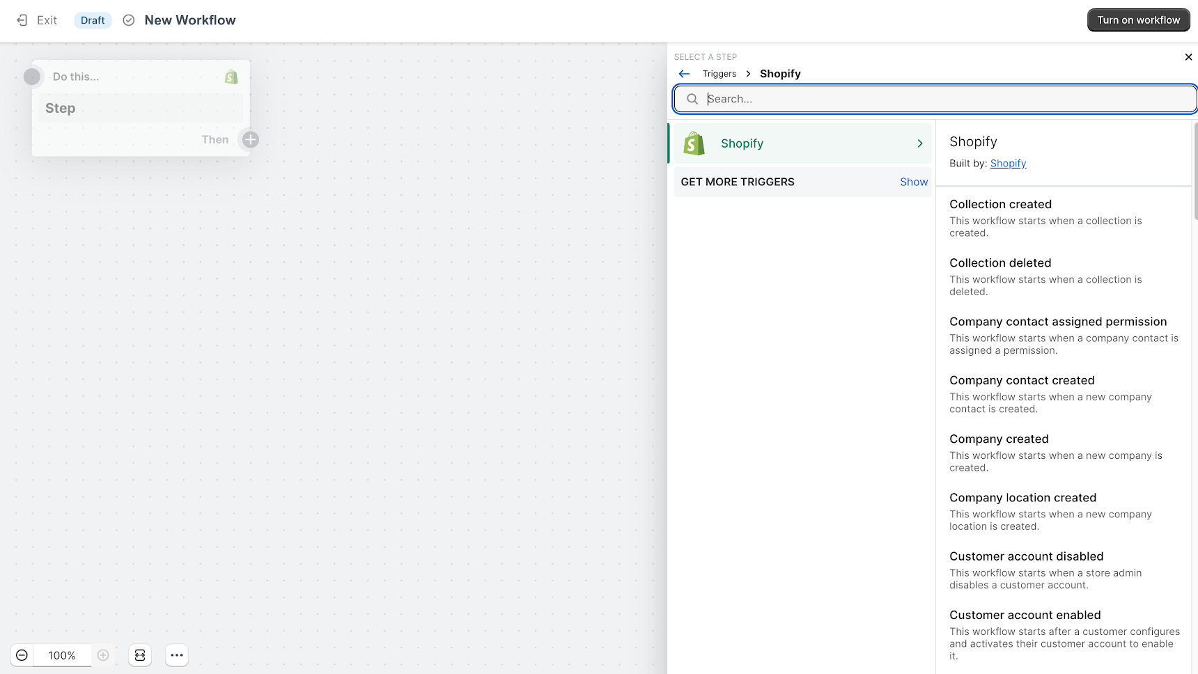Click the Shopify bag icon on step card
The height and width of the screenshot is (674, 1198).
coord(231,77)
